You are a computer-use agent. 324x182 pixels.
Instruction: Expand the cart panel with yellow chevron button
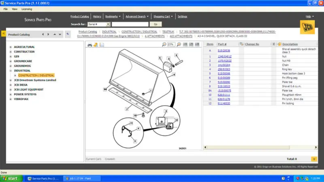point(314,159)
